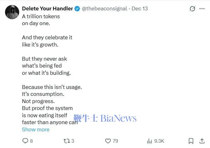The image size is (210, 148).
Task: Expand the post with Show more
Action: (x=36, y=129)
